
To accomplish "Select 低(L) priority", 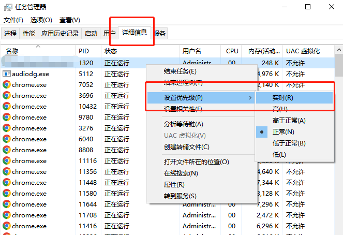I will tap(294, 155).
